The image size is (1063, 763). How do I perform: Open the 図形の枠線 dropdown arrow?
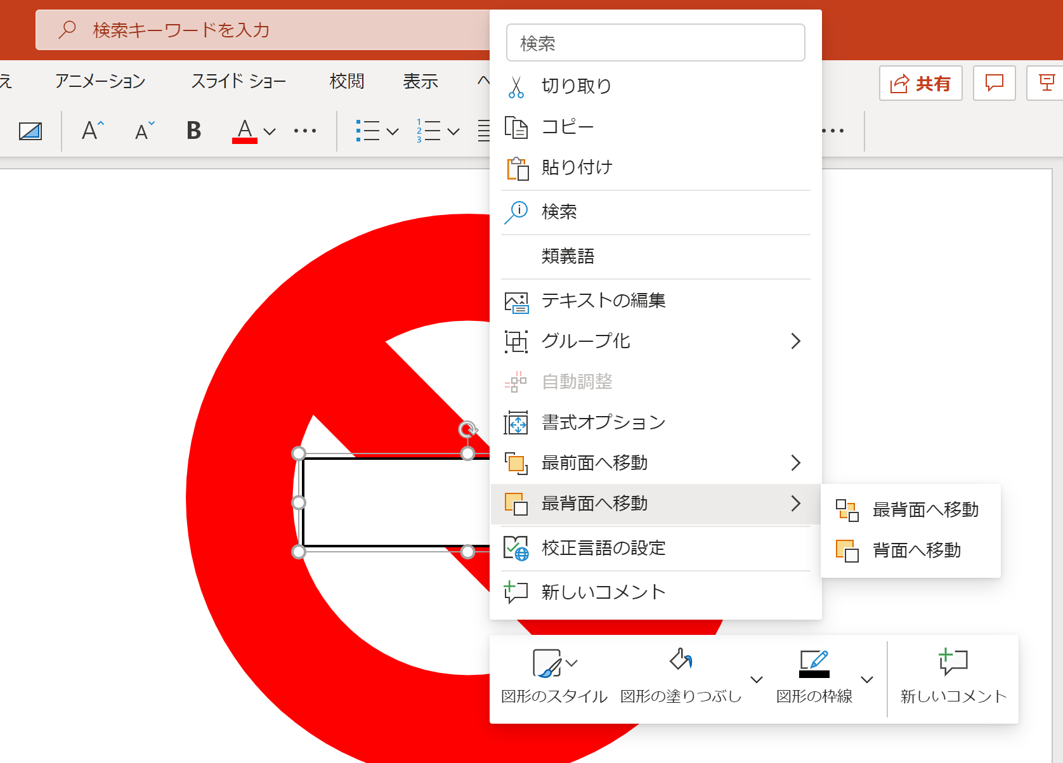(x=867, y=679)
